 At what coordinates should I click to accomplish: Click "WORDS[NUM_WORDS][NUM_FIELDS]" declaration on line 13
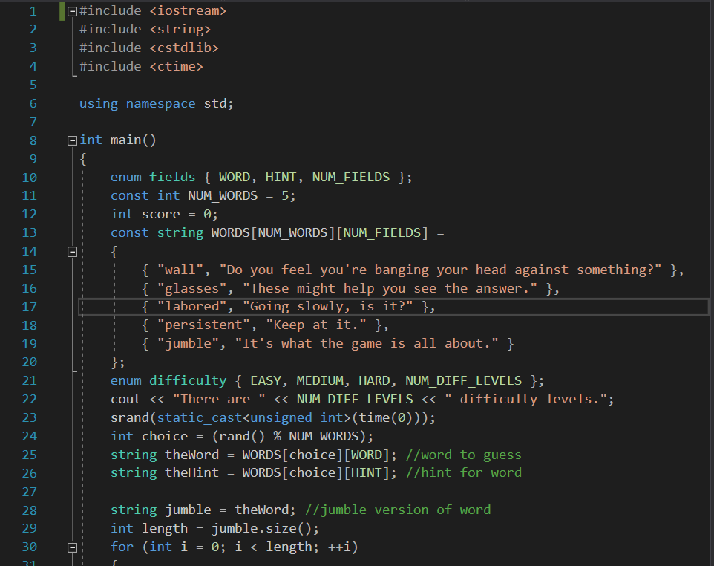320,233
